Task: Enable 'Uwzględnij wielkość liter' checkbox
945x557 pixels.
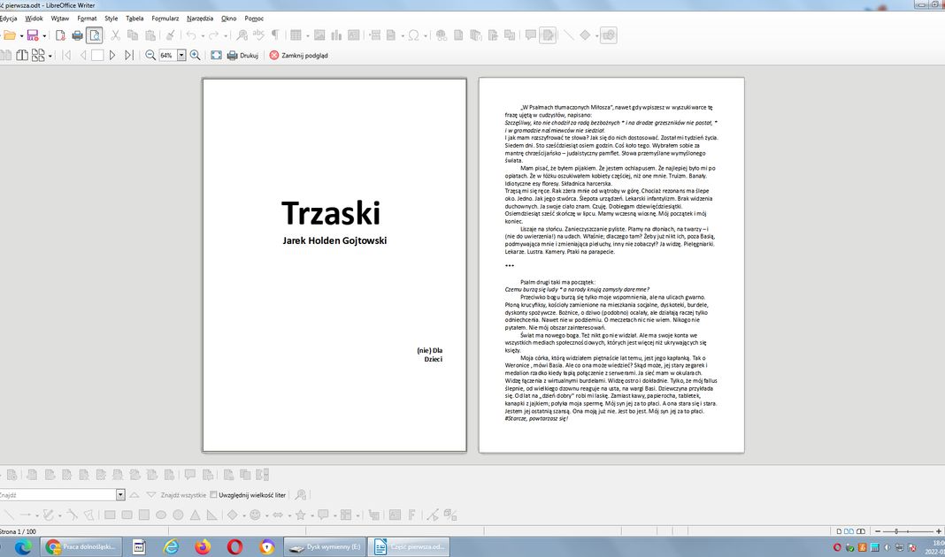Action: (x=213, y=495)
